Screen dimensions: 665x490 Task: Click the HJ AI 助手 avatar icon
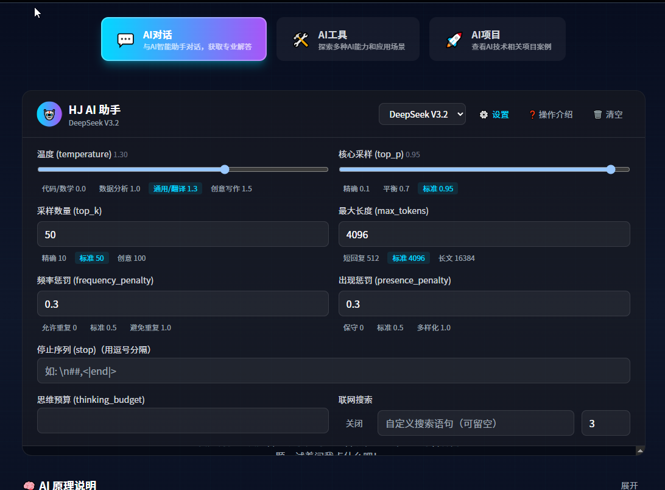tap(49, 114)
